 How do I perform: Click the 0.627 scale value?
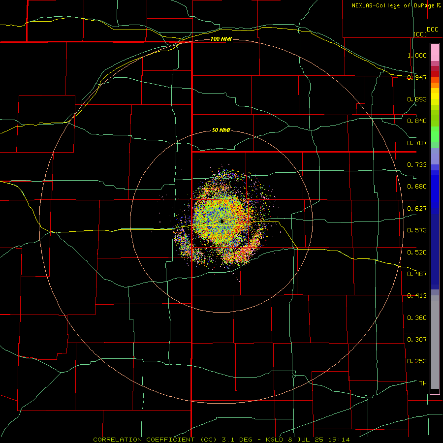pyautogui.click(x=417, y=209)
